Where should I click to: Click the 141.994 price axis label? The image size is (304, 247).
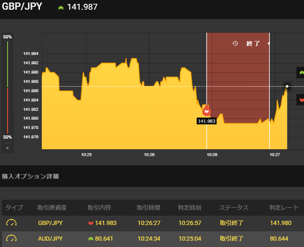tap(31, 54)
